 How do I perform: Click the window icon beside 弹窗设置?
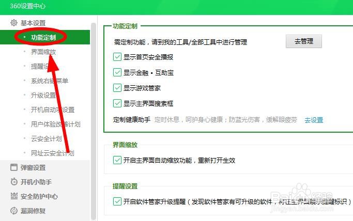14,167
